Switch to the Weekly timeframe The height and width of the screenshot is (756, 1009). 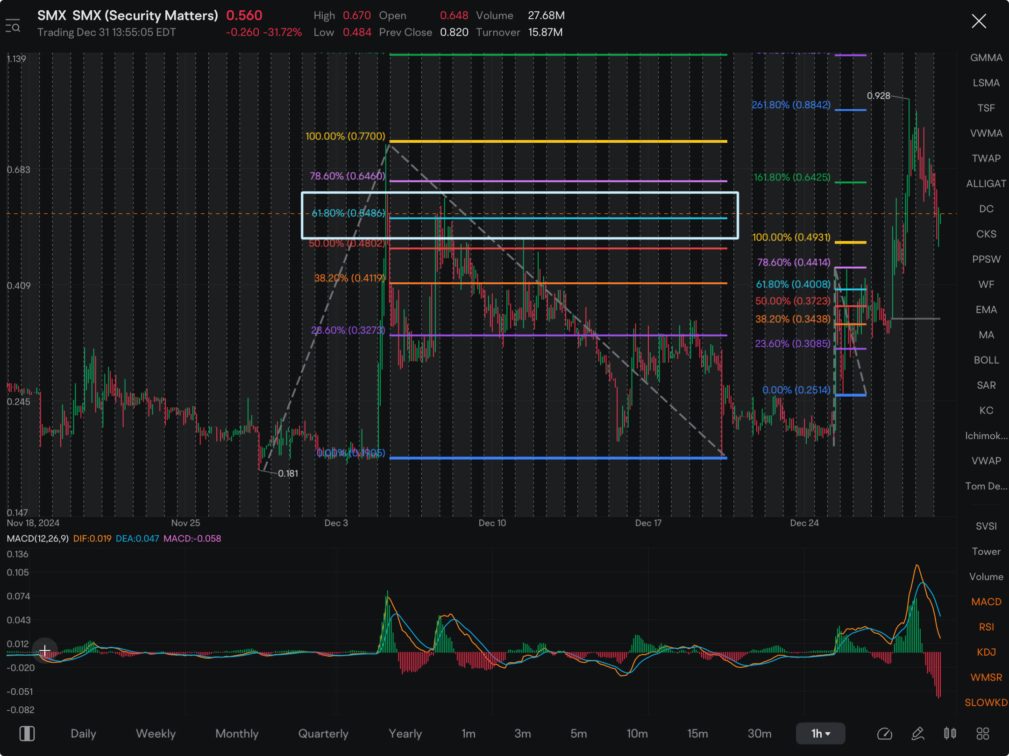(156, 734)
